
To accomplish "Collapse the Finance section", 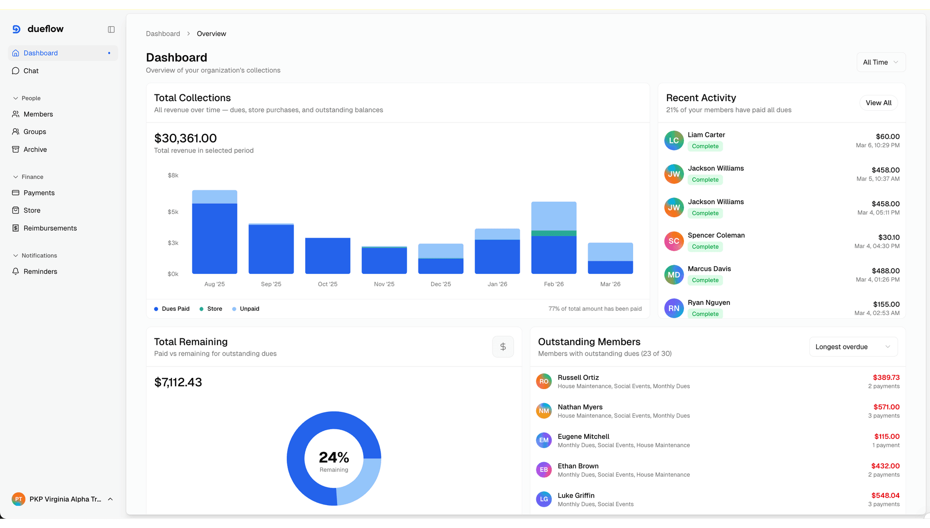I will (28, 177).
